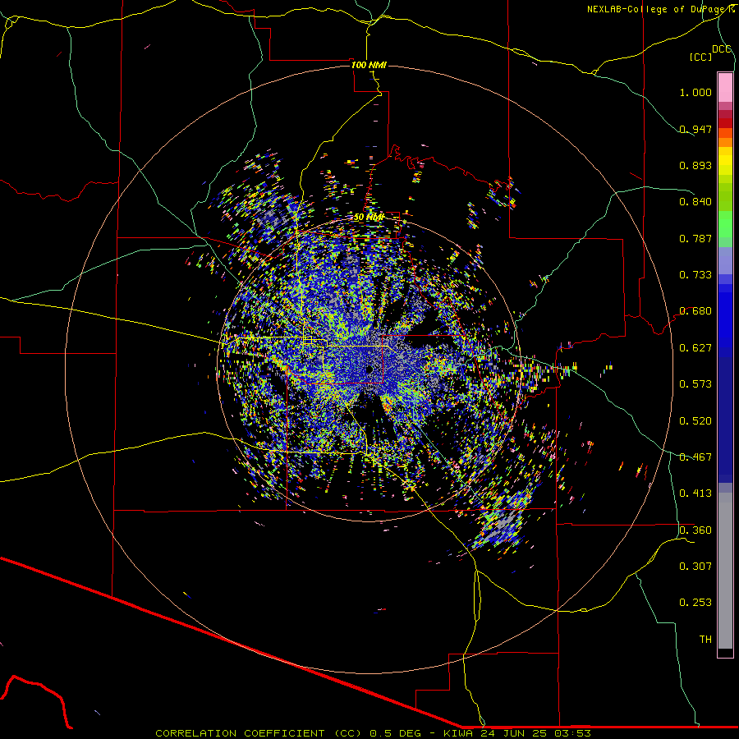Click the 1.000 value on the color scale
The image size is (739, 739).
click(x=695, y=92)
